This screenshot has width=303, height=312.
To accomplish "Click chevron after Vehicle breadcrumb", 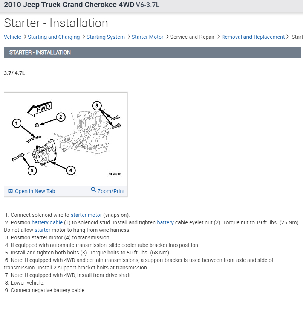I will (x=25, y=37).
